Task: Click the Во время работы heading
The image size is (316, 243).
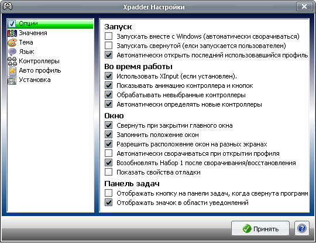Action: (138, 67)
